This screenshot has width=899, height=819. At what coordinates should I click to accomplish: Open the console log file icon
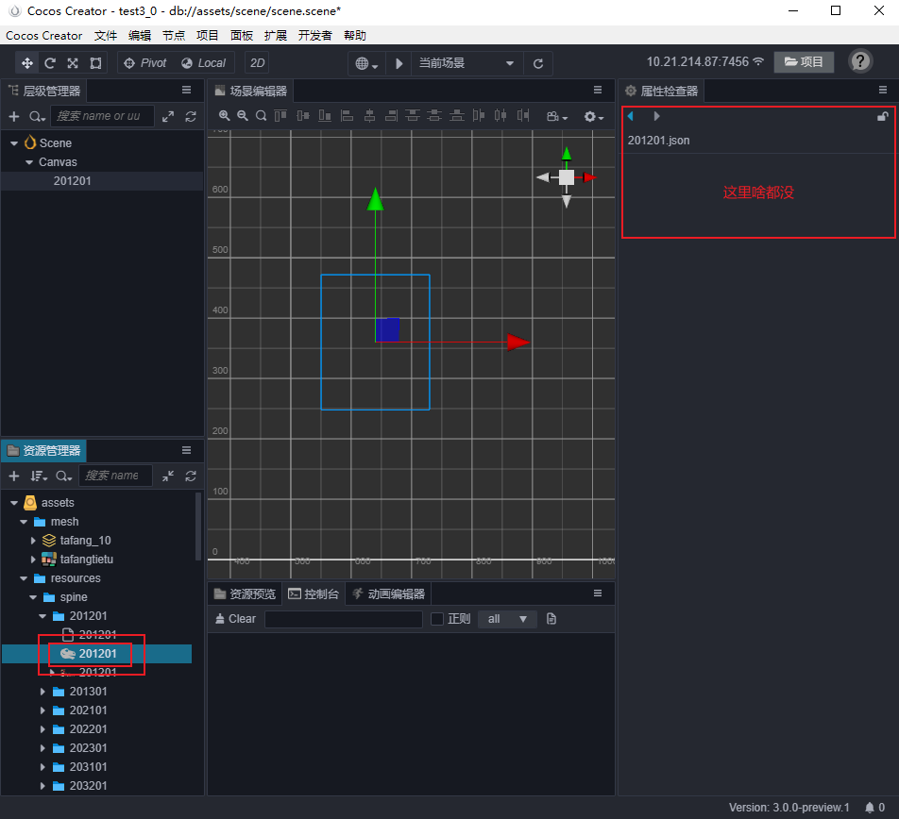click(551, 619)
